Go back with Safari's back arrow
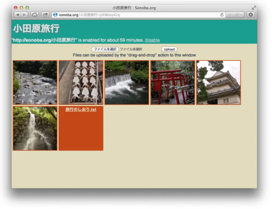272x209 pixels. coord(17,15)
